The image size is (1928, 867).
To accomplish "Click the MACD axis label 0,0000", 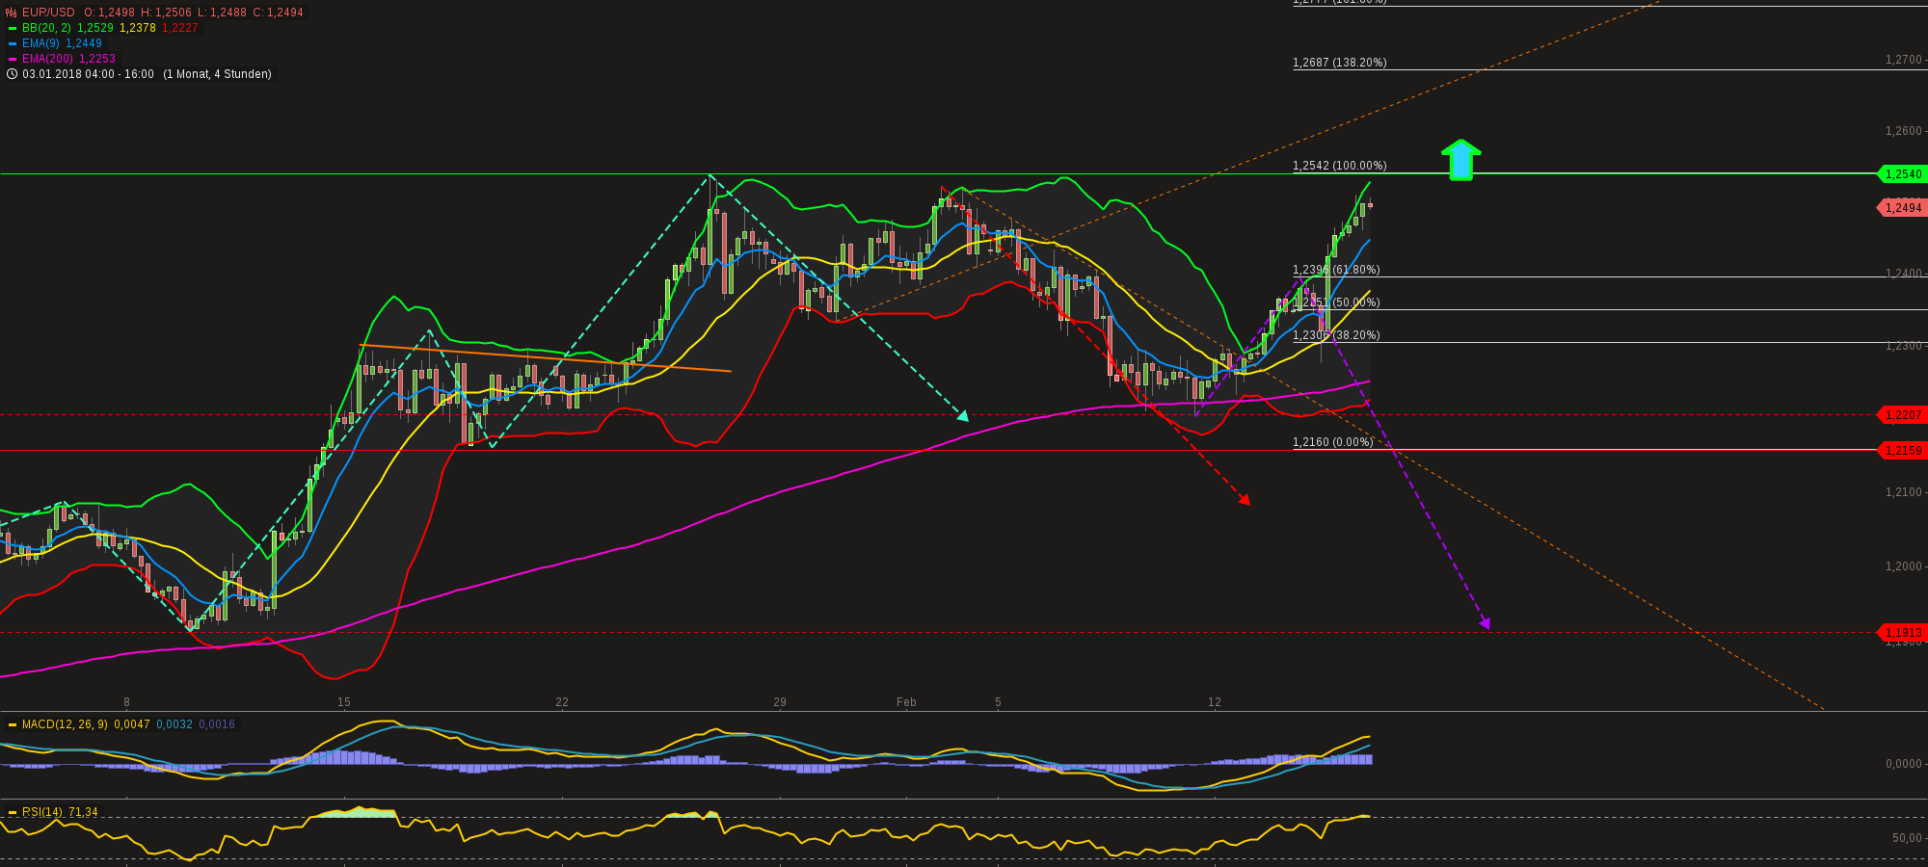I will [x=1904, y=764].
